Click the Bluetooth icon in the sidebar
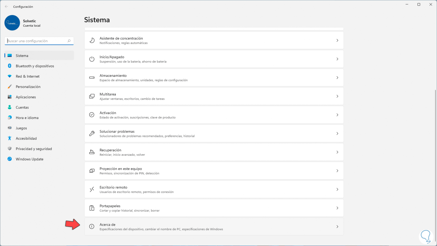Image resolution: width=437 pixels, height=246 pixels. (x=10, y=66)
